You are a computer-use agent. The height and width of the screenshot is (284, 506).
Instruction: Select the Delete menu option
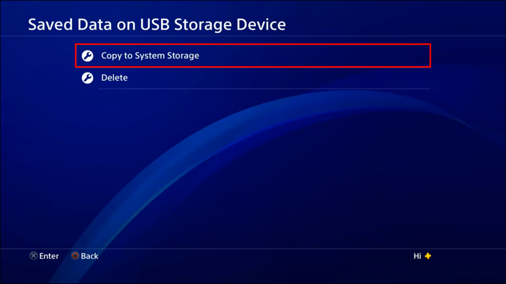(114, 78)
